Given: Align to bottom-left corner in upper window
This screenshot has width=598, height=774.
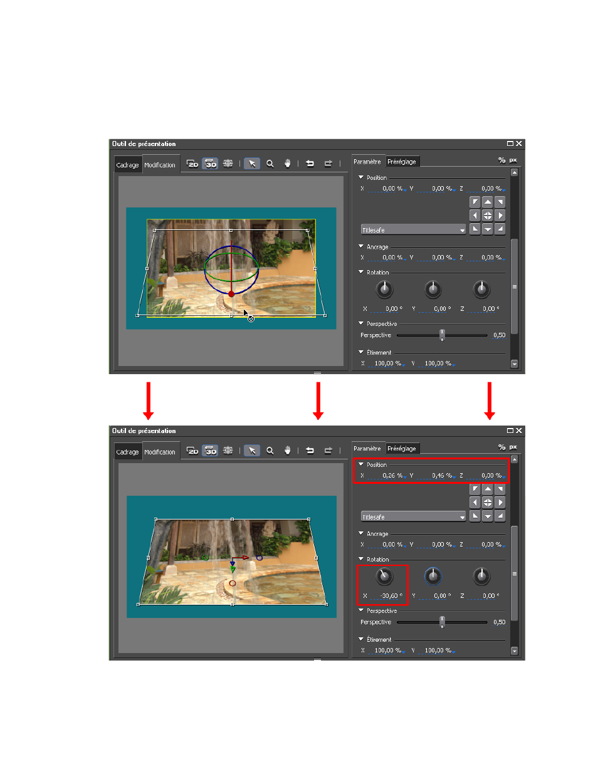Looking at the screenshot, I should 475,229.
